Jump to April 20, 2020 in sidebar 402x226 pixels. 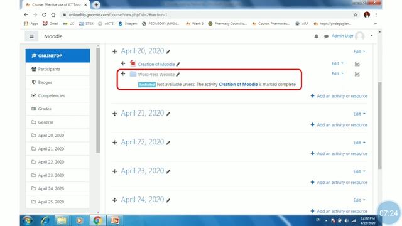[58, 136]
